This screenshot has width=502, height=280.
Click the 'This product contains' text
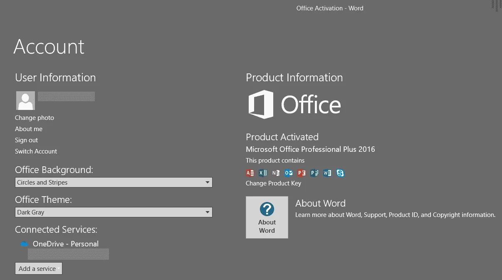275,161
